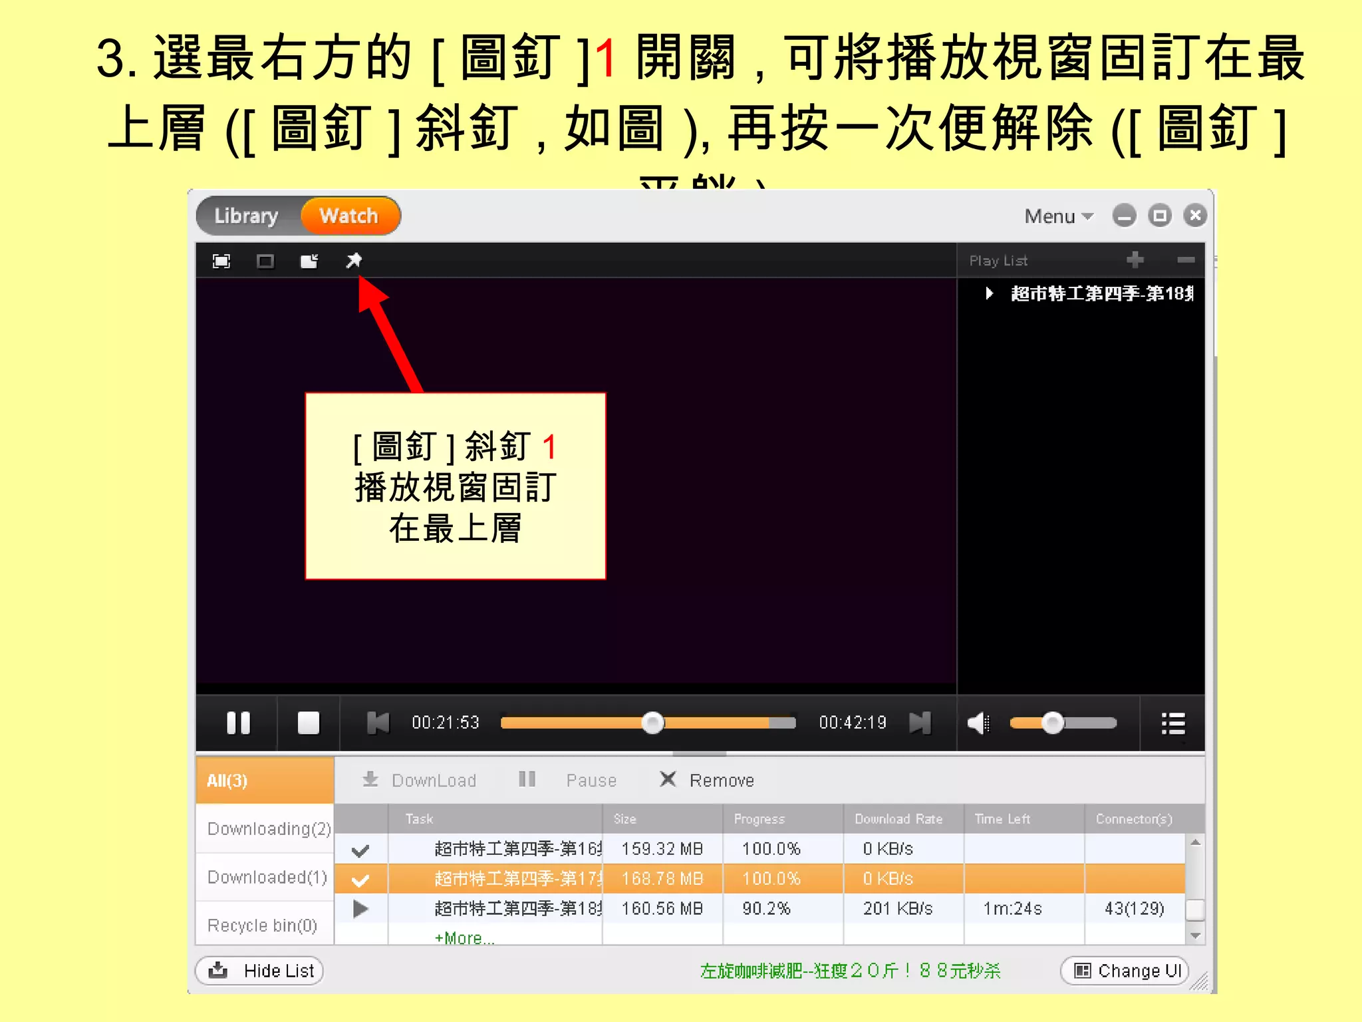
Task: Open the green advertisement link 左旋咖啡减肥
Action: click(x=851, y=971)
